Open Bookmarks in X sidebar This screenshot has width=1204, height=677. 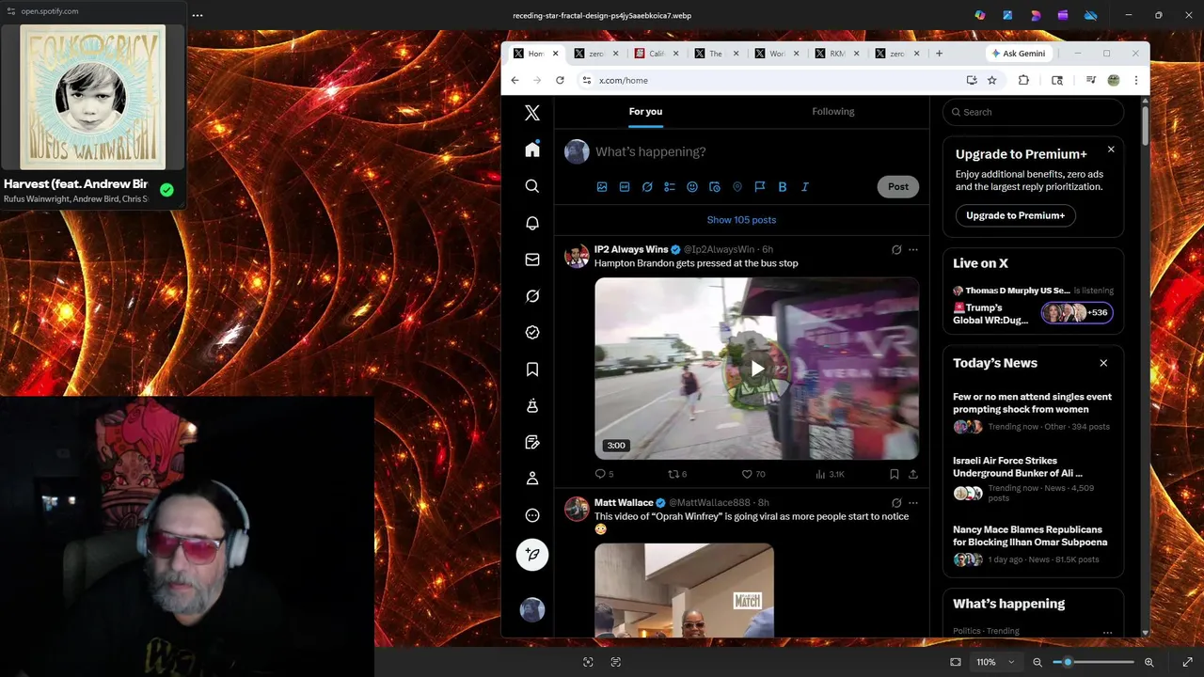(x=532, y=370)
